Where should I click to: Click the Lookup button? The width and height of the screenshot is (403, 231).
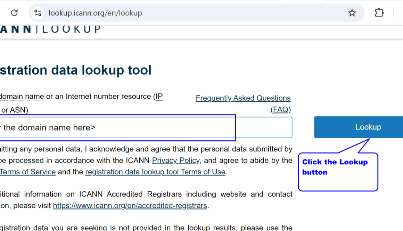(368, 127)
